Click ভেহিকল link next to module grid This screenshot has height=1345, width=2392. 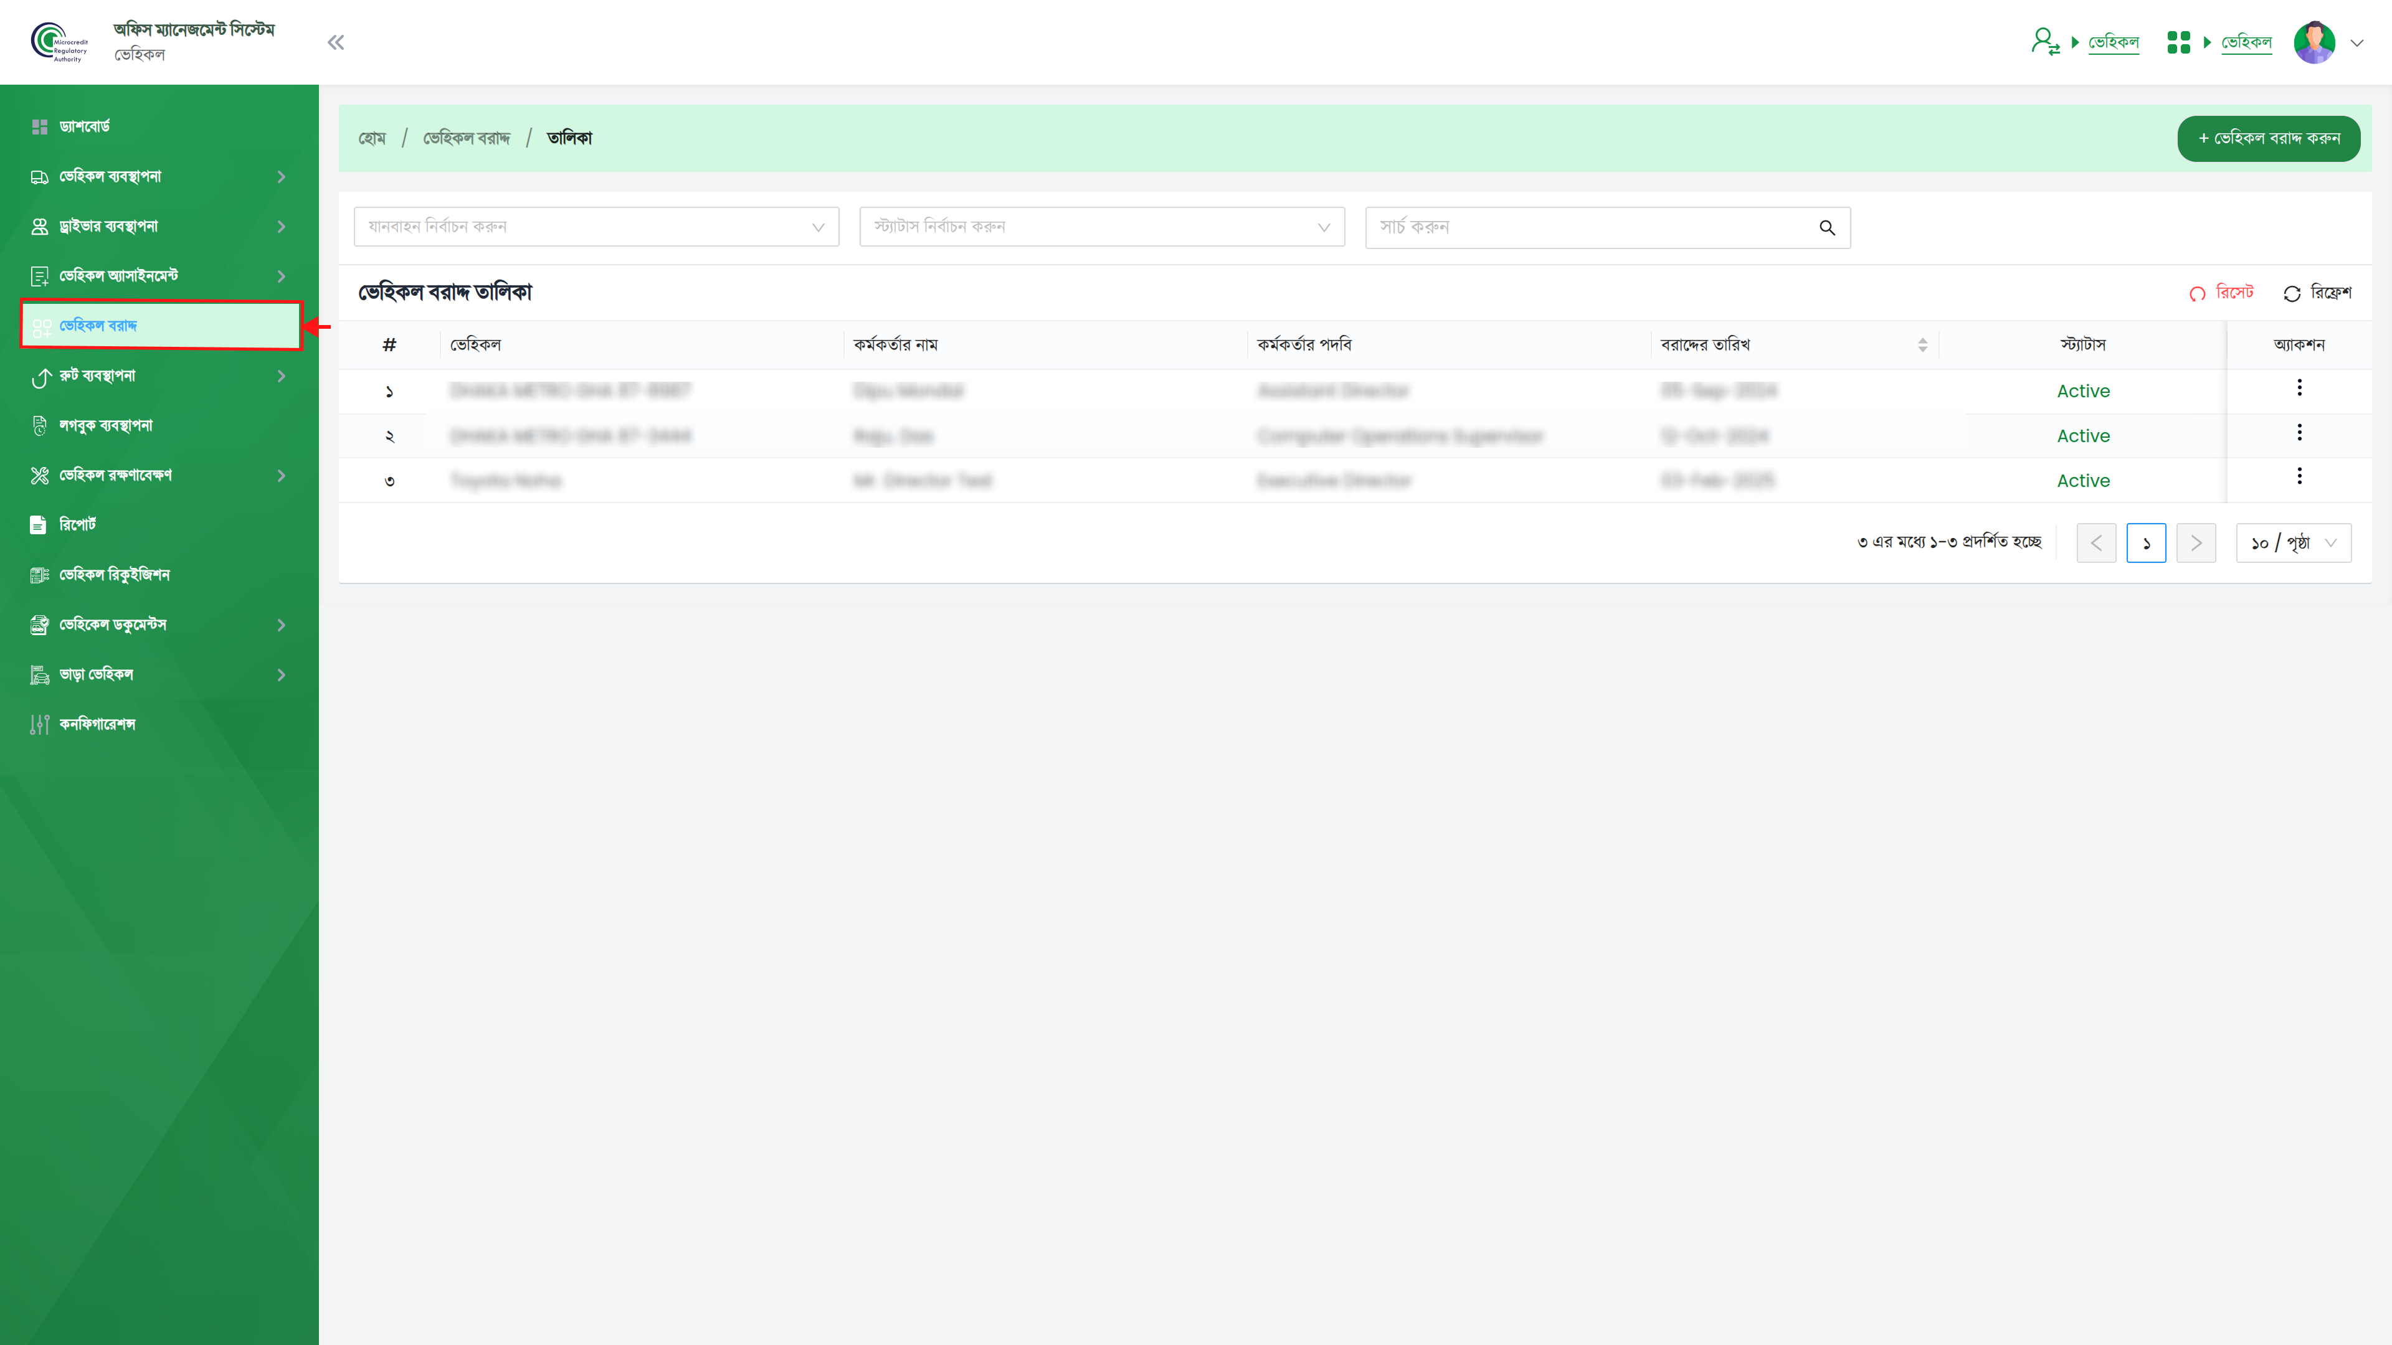tap(2246, 43)
